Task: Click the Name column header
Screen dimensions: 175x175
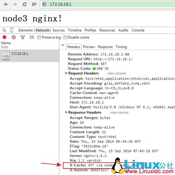Action: pyautogui.click(x=6, y=43)
